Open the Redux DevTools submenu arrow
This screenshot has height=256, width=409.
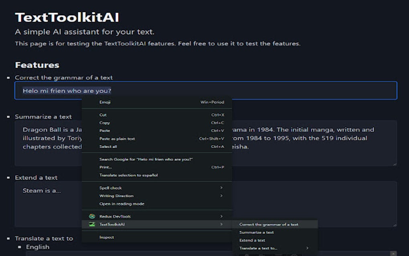tap(221, 216)
